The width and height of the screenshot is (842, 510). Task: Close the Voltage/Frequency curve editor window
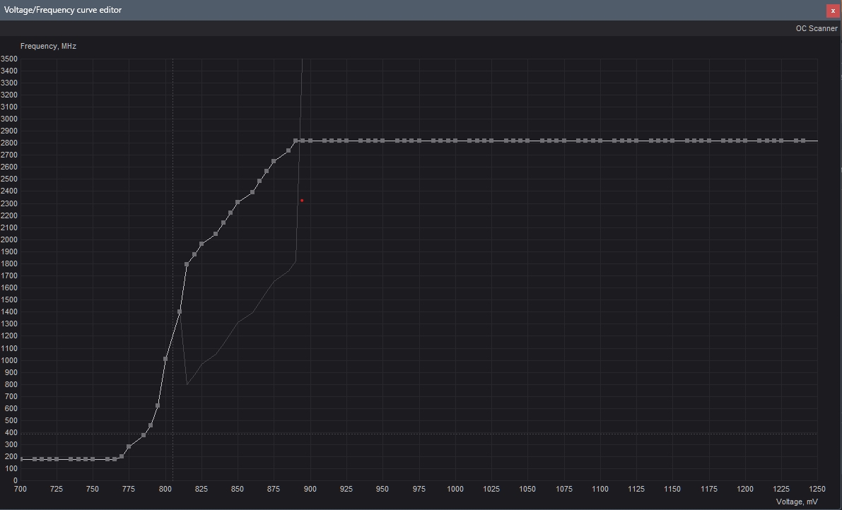pyautogui.click(x=833, y=11)
